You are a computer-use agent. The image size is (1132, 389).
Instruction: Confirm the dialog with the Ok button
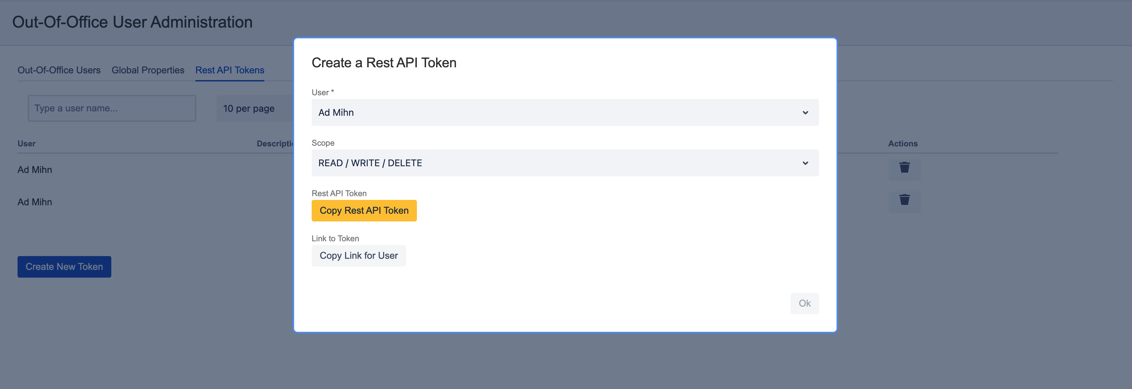(x=804, y=304)
